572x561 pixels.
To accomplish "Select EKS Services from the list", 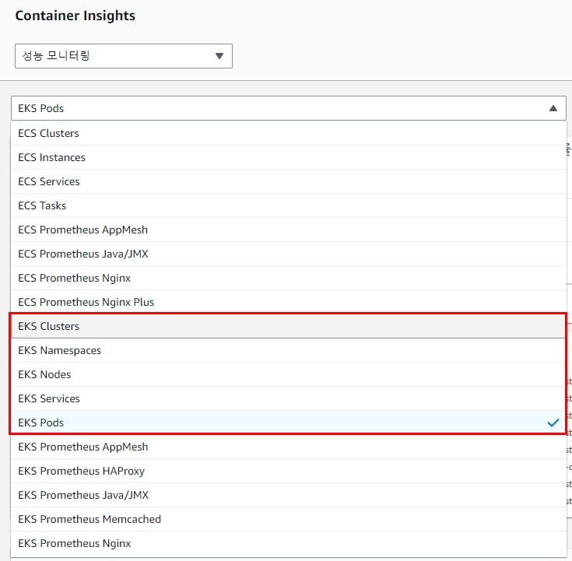I will (289, 398).
